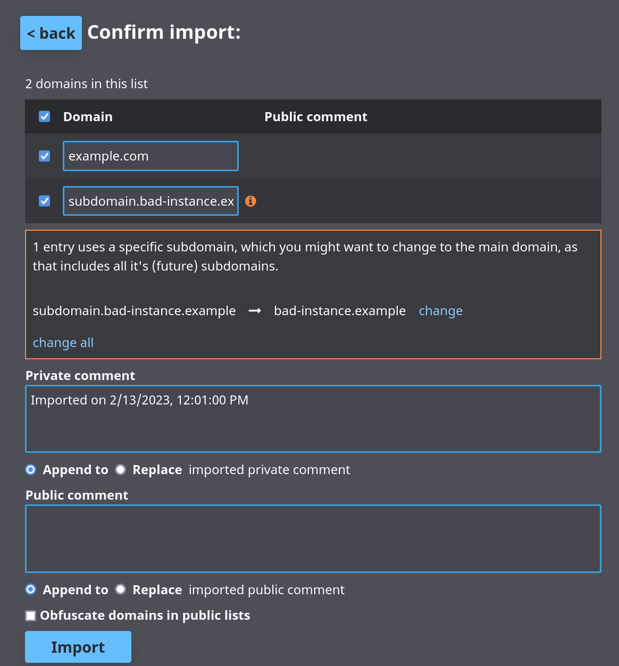
Task: Edit the subdomain.bad-instance.ex domain field
Action: (150, 200)
